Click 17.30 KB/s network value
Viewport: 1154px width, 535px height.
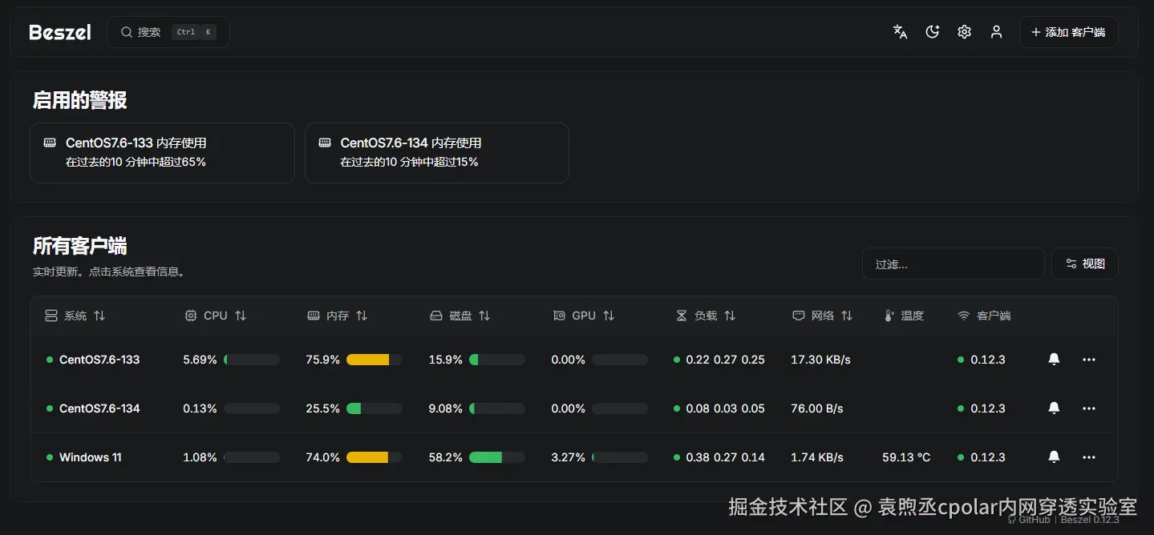tap(820, 360)
